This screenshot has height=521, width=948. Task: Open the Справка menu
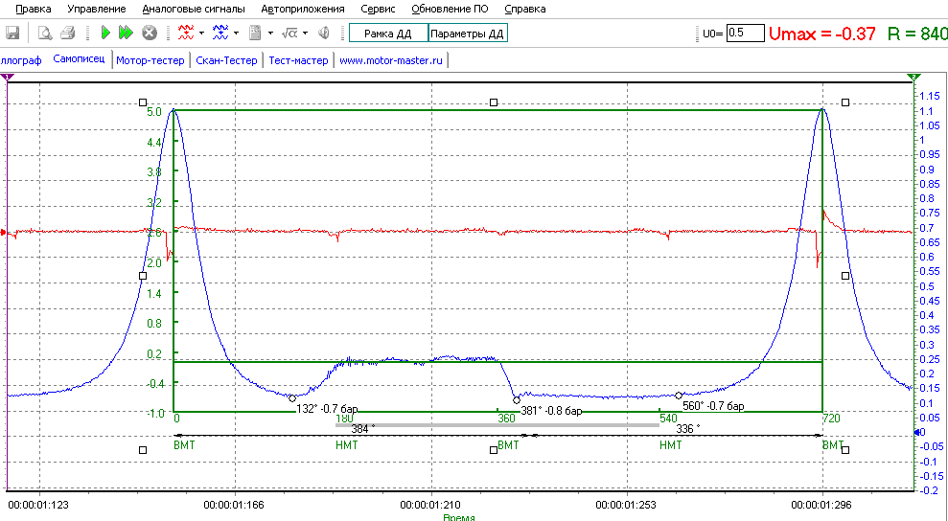[x=524, y=9]
